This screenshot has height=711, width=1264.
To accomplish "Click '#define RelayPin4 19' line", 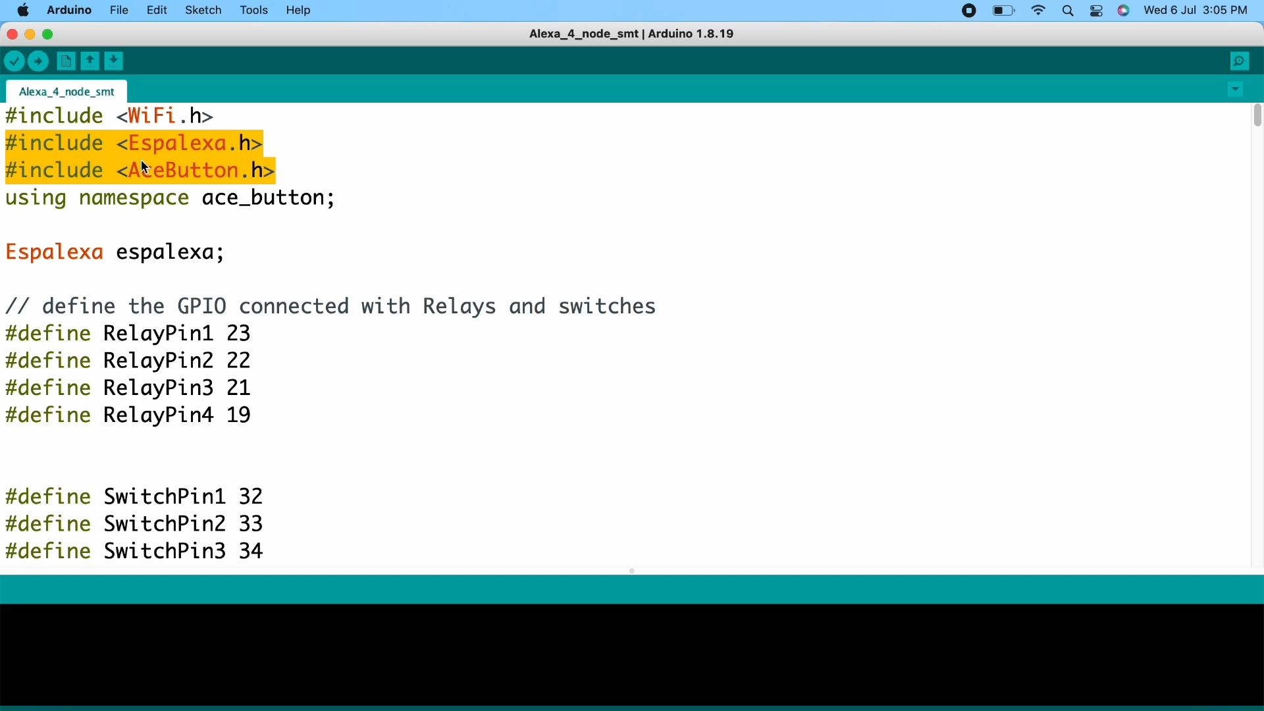I will (x=129, y=415).
